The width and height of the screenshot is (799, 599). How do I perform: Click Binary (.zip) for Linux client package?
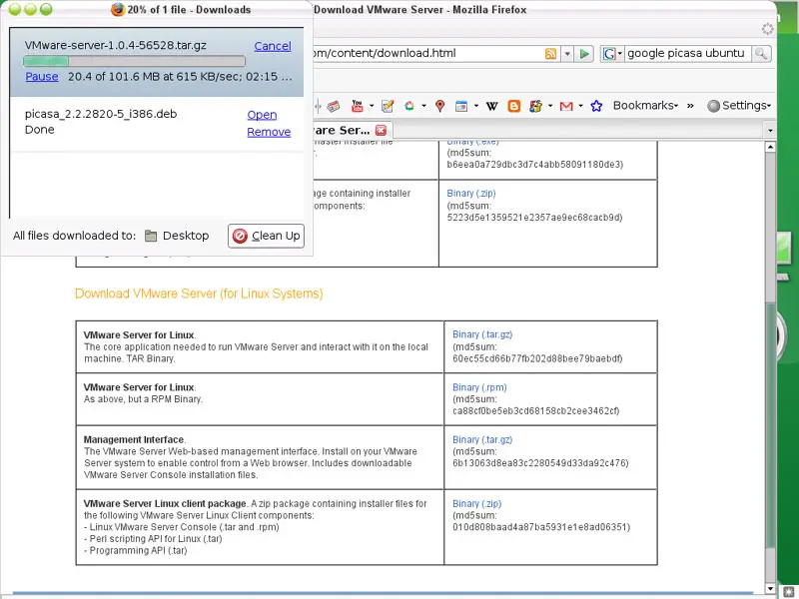click(477, 504)
